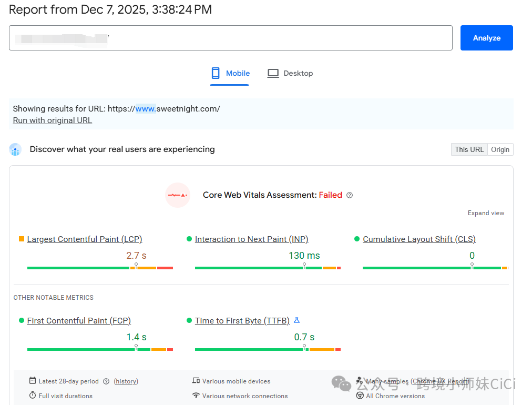Image resolution: width=532 pixels, height=405 pixels.
Task: Switch to the Mobile tab
Action: [230, 74]
